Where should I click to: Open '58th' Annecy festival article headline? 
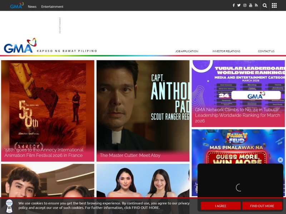(x=44, y=153)
